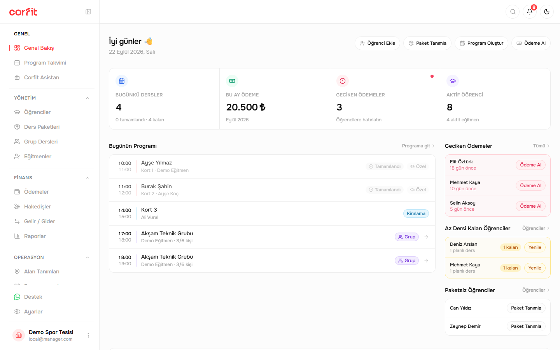Screen dimensions: 560x350
Task: Open the Demo Spor Tesisi account menu dots
Action: (x=88, y=335)
